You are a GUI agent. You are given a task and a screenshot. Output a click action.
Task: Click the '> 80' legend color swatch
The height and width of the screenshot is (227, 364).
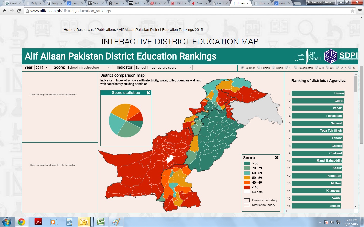click(247, 163)
